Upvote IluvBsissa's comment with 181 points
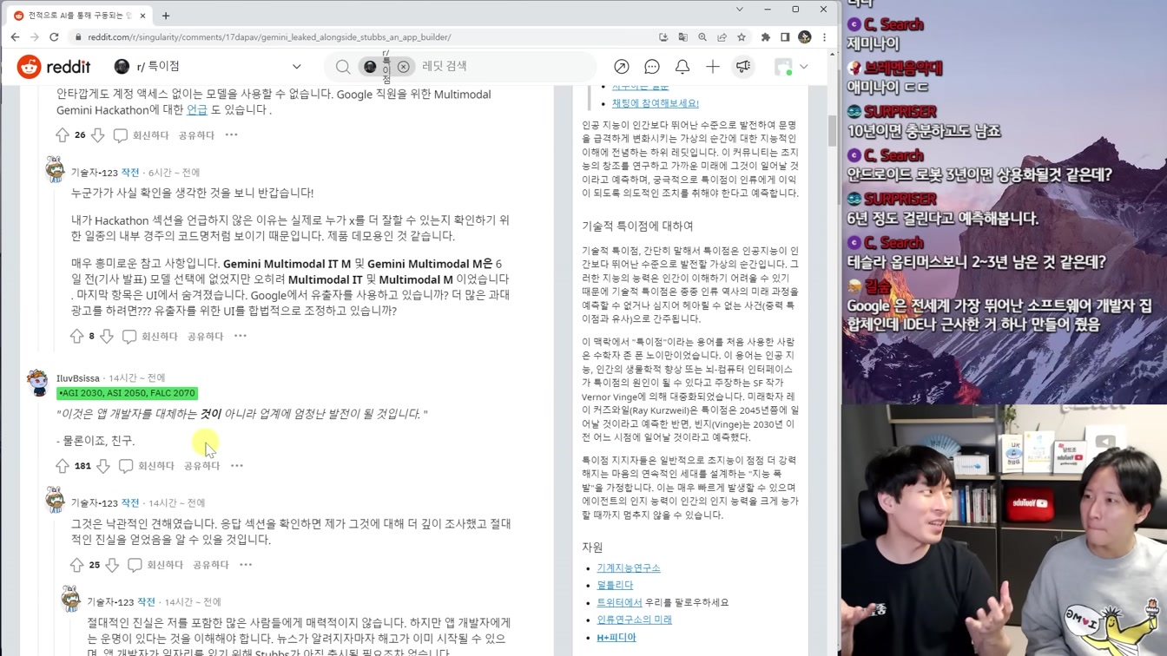Screen dimensions: 1167x656 pos(63,466)
